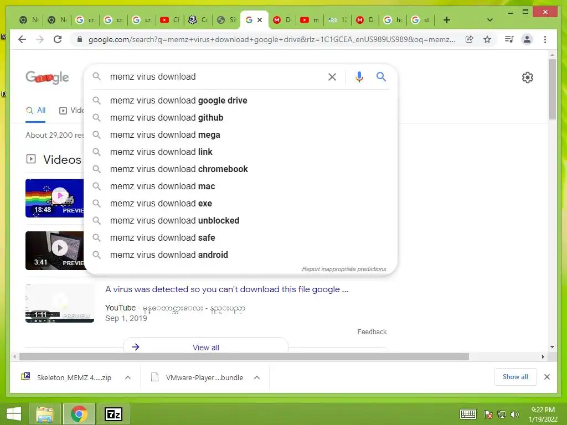The width and height of the screenshot is (567, 425).
Task: View site lock information icon
Action: coord(80,39)
